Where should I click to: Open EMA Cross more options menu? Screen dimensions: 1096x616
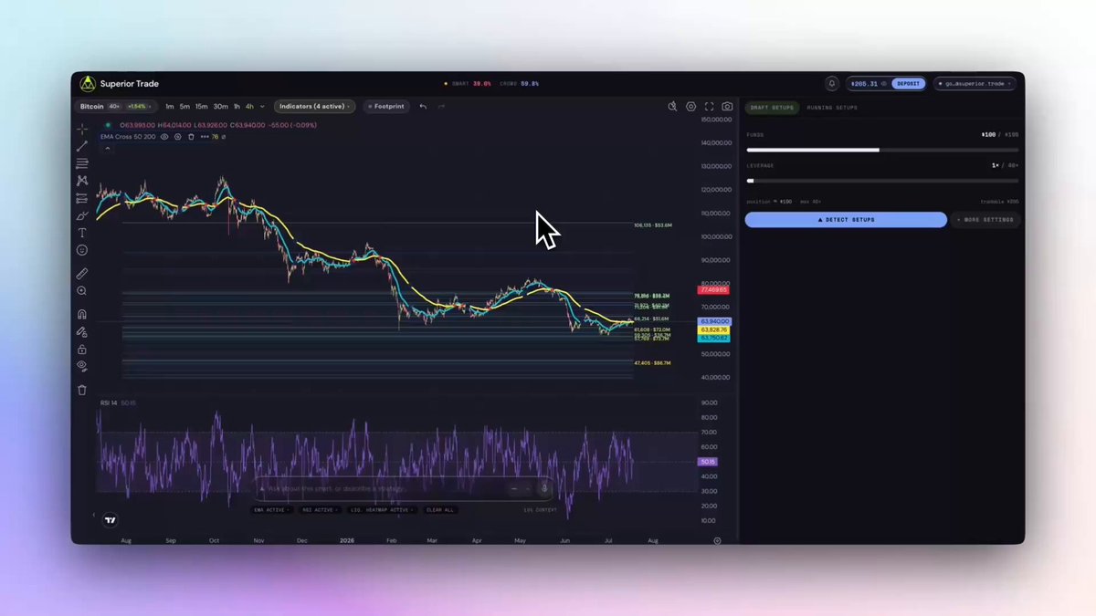205,137
